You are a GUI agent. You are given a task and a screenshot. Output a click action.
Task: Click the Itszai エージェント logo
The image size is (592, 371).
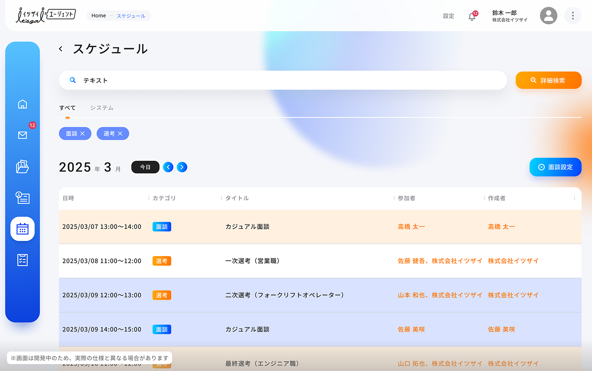point(45,15)
